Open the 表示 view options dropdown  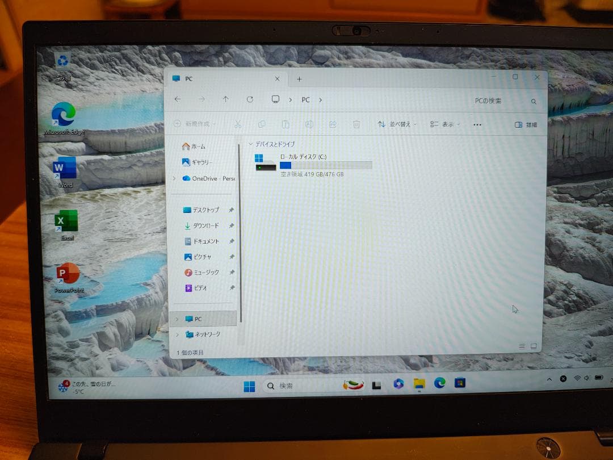click(x=446, y=124)
